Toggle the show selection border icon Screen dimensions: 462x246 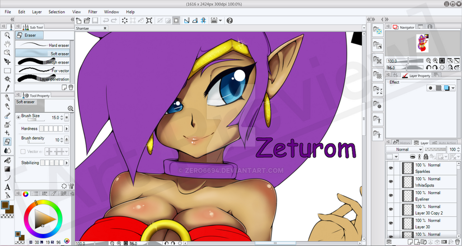[x=176, y=21]
